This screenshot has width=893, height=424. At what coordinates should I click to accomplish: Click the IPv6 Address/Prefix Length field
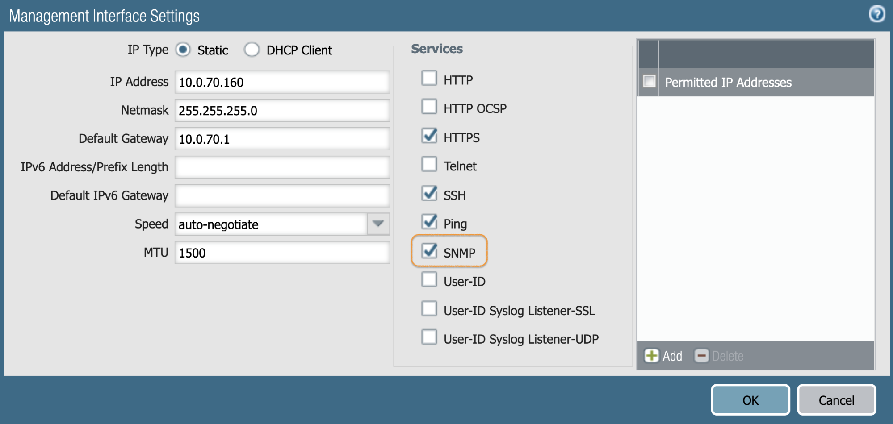click(x=281, y=167)
